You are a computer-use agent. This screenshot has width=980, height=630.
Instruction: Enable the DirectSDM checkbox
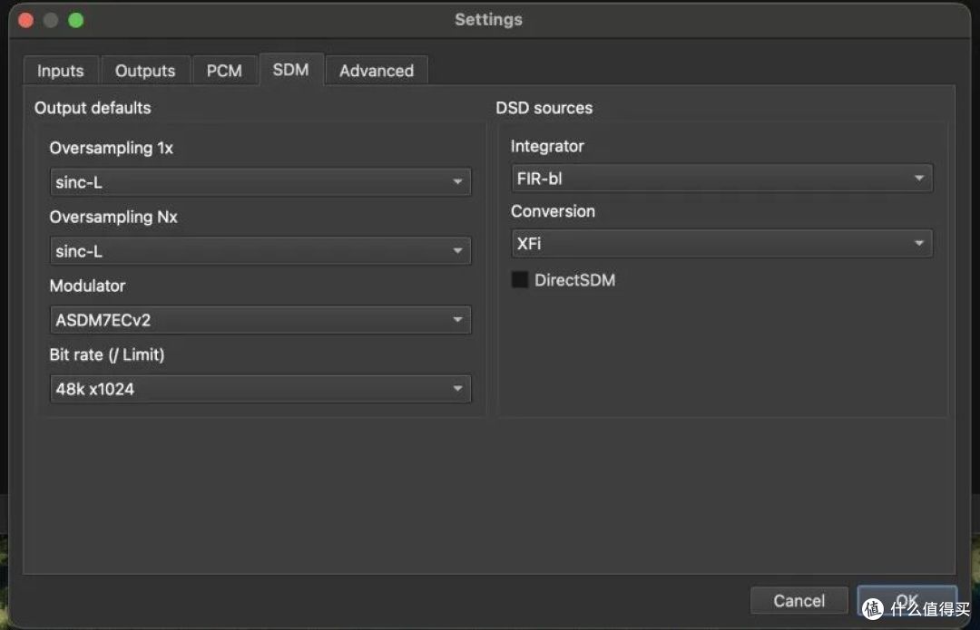[519, 280]
